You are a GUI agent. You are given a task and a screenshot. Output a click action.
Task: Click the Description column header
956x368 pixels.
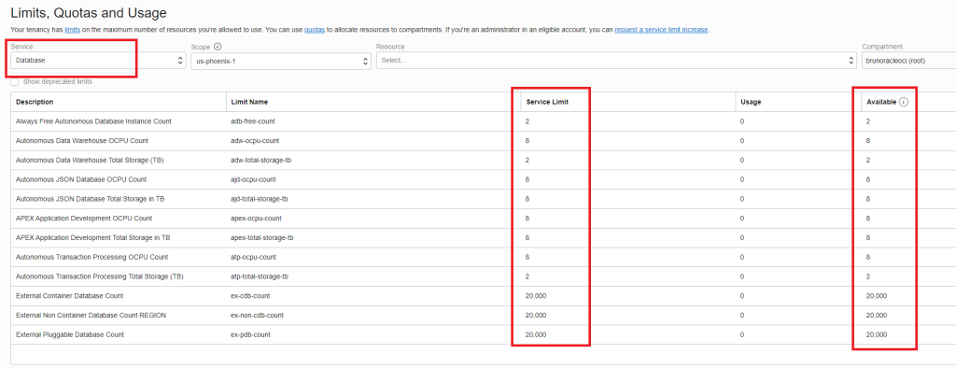click(x=35, y=102)
